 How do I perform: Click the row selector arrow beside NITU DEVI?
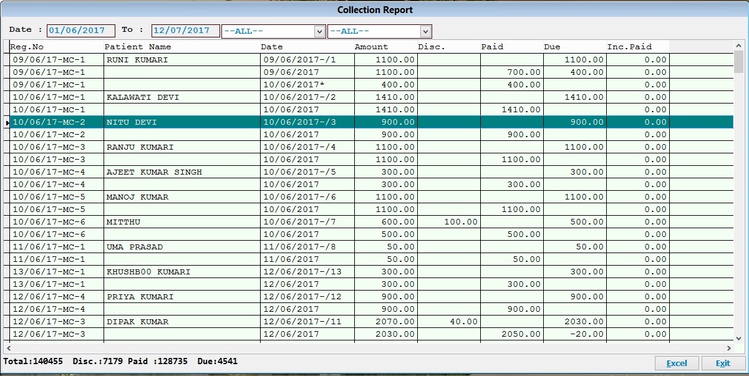tap(6, 122)
